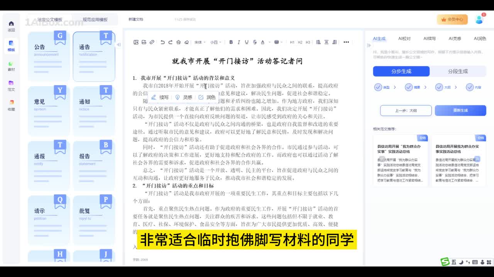The image size is (494, 277).
Task: Click the undo arrow icon
Action: coord(162,42)
